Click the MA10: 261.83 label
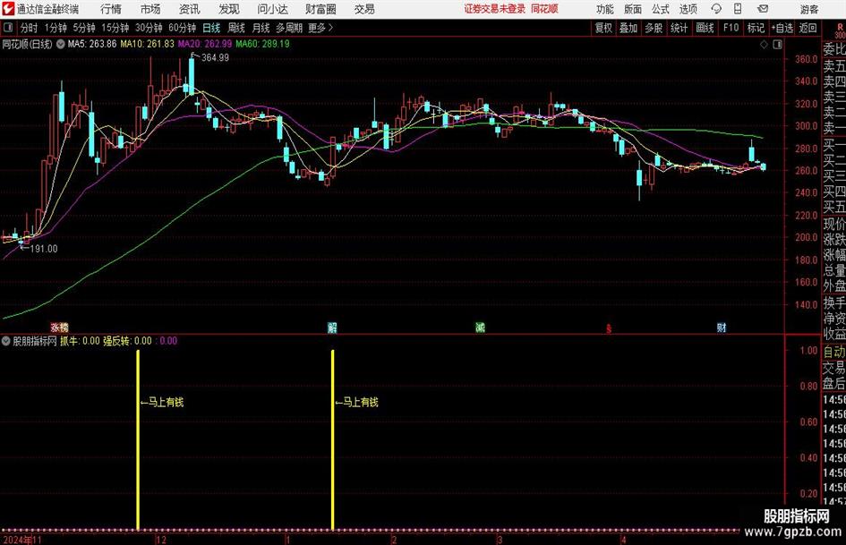The image size is (846, 545). (x=148, y=44)
